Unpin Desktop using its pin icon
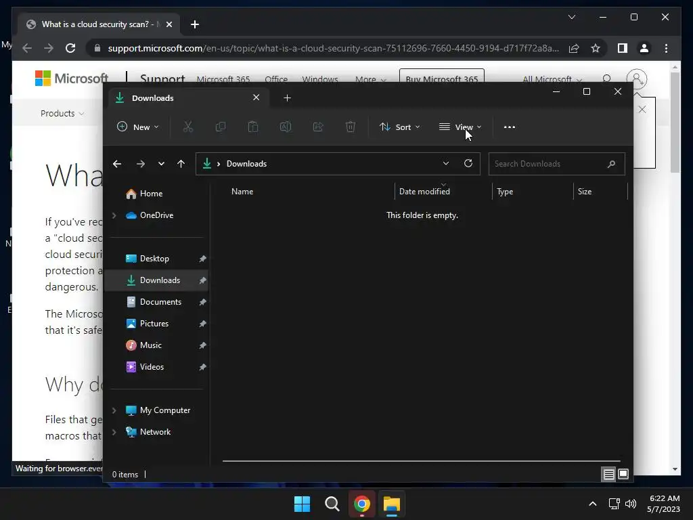693x520 pixels. click(x=202, y=259)
